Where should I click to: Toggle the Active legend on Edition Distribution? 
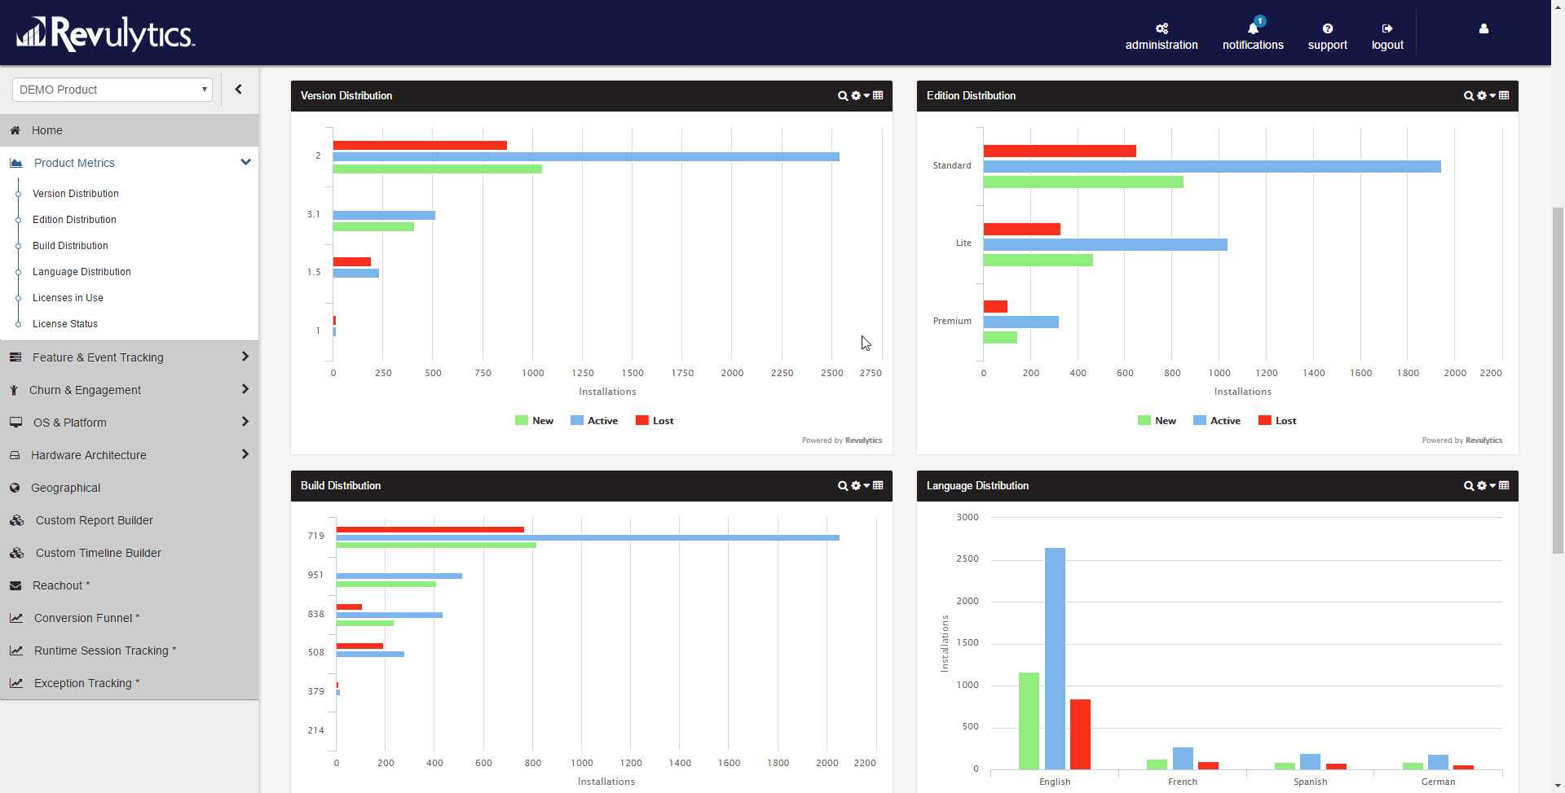(x=1217, y=420)
